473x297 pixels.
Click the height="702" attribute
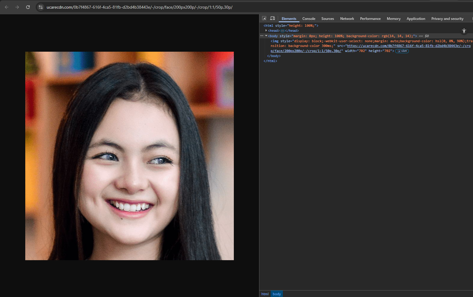[380, 51]
